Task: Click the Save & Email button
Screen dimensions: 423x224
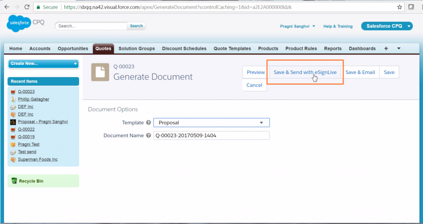Action: click(360, 72)
